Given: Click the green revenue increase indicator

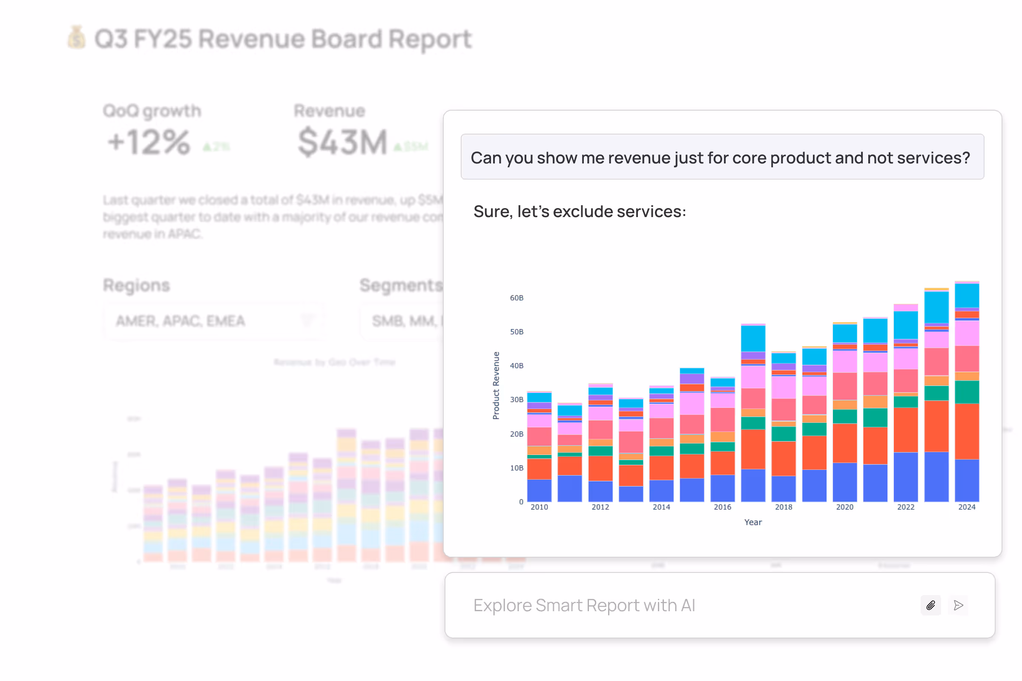Looking at the screenshot, I should point(411,147).
